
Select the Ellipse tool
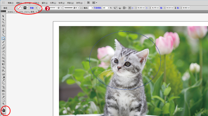tap(3, 39)
